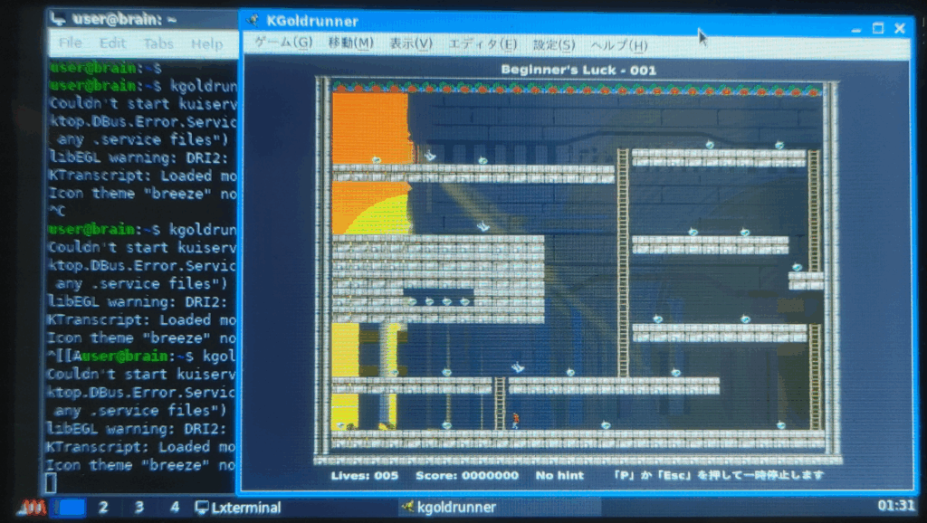Switch to workspace 2 in the pager

[x=103, y=508]
